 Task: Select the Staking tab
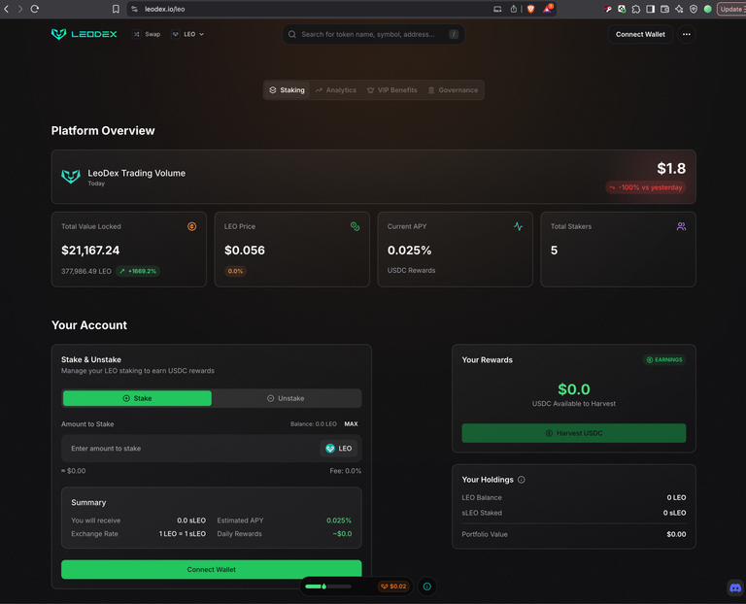(287, 90)
